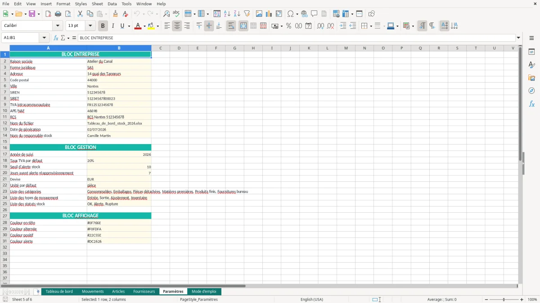Open the sidebar Gallery panel

click(531, 78)
